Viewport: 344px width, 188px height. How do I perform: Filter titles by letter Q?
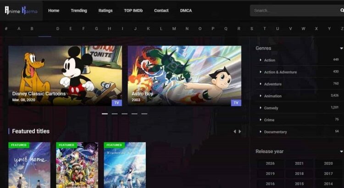point(226,28)
